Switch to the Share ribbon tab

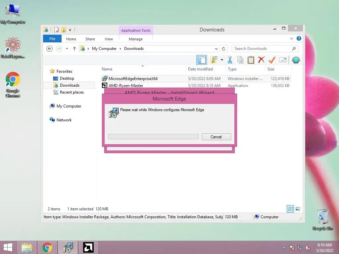pyautogui.click(x=90, y=39)
